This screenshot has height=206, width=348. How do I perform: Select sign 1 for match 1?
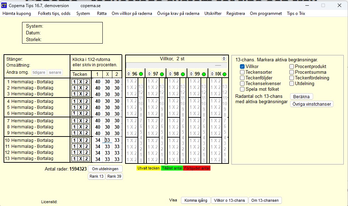tap(74, 82)
